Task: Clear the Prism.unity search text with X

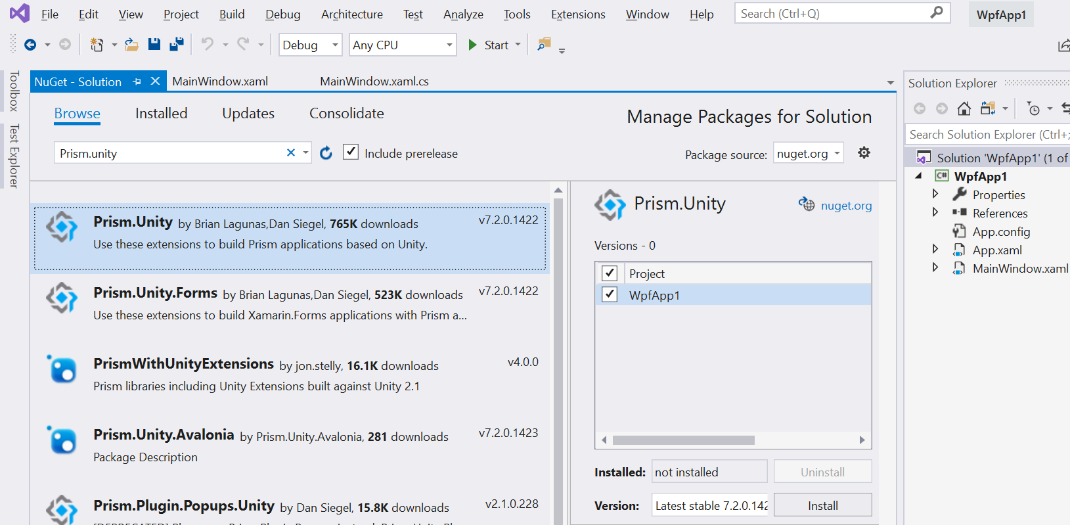Action: pos(291,152)
